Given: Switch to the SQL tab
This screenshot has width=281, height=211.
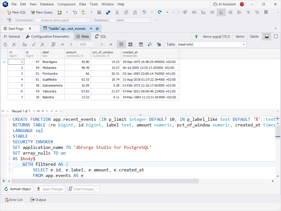Looking at the screenshot, I should 101,37.
